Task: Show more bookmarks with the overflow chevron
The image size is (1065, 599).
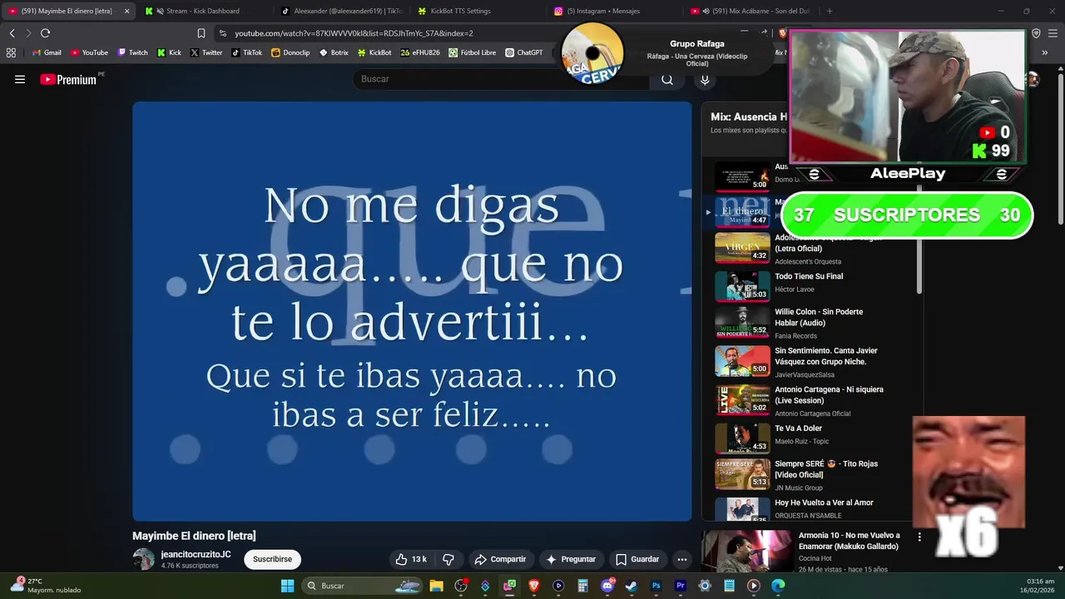Action: point(1044,52)
